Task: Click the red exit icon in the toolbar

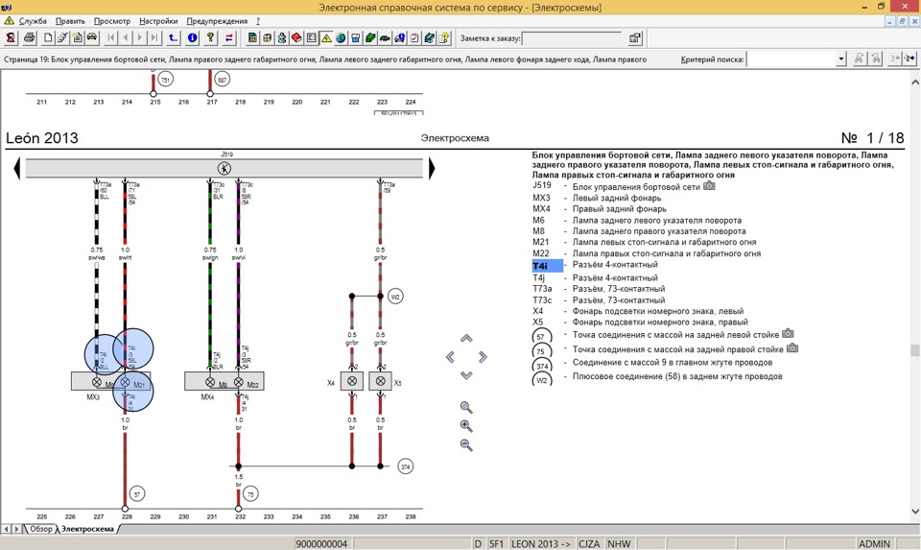Action: (x=11, y=38)
